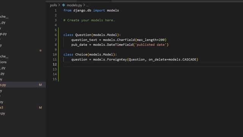Click the 'Choice' class name on line 10
Screen dimensions: 243x137
point(81,54)
